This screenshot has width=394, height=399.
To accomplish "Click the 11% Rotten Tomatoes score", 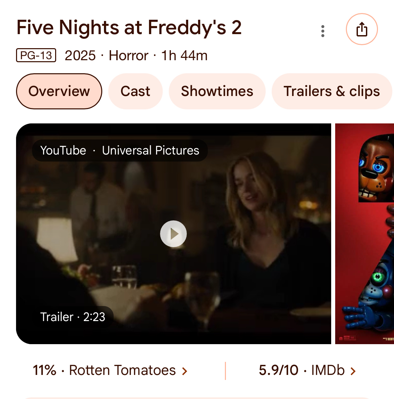I will click(x=44, y=371).
